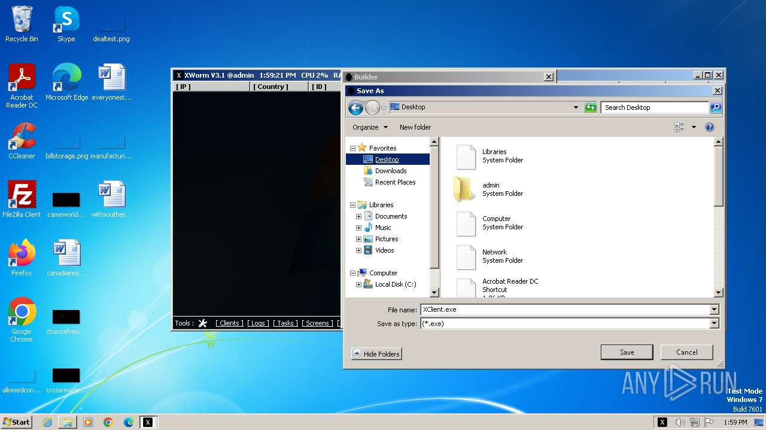Viewport: 766px width, 430px height.
Task: Collapse the Libraries tree node
Action: (352, 205)
